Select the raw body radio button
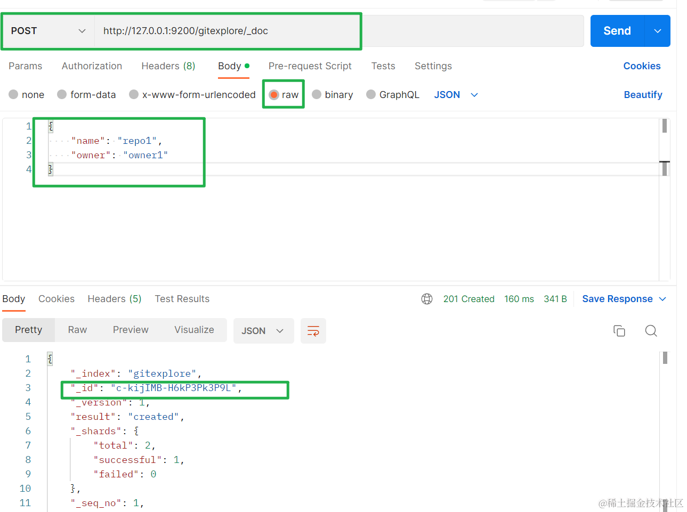The width and height of the screenshot is (687, 512). (274, 94)
